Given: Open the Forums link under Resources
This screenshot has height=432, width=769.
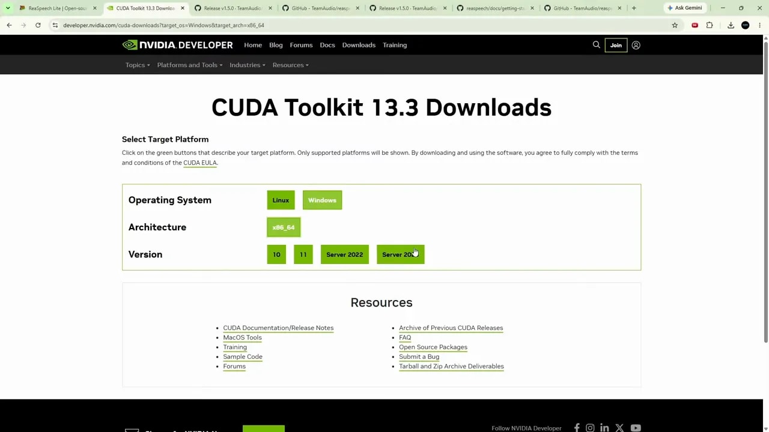Looking at the screenshot, I should tap(234, 366).
